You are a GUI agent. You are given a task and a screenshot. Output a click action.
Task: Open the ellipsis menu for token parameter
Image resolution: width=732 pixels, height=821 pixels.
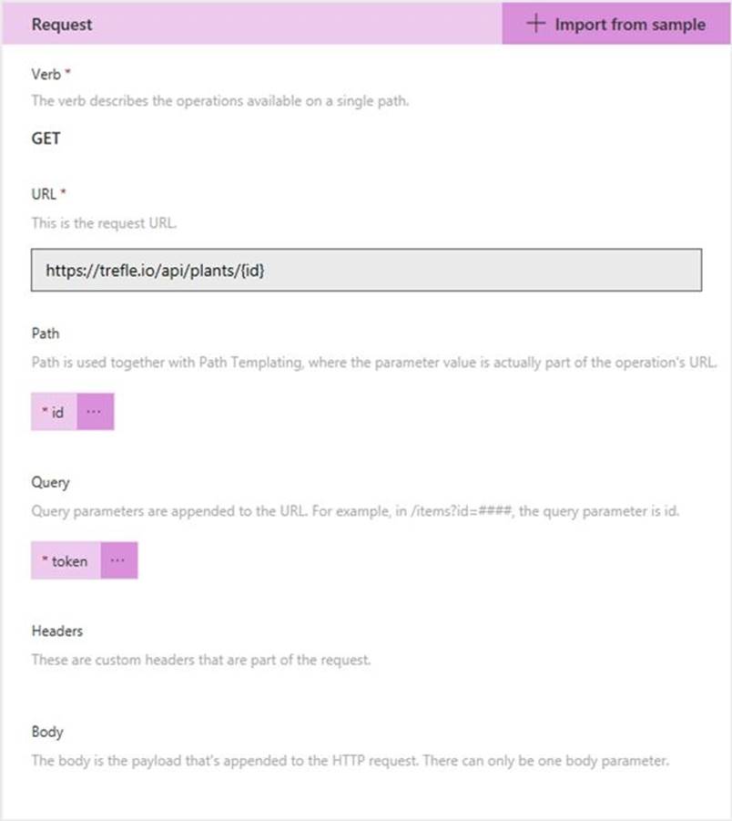click(118, 561)
